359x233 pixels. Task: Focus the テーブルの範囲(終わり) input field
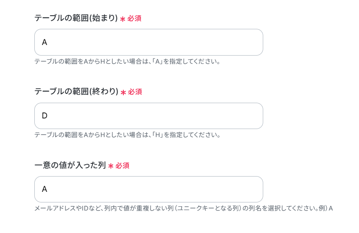pos(148,116)
